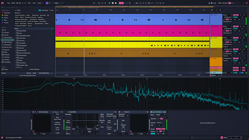This screenshot has width=249, height=140.
Task: Expand the Audio Effect Rack entry
Action: (x=15, y=36)
